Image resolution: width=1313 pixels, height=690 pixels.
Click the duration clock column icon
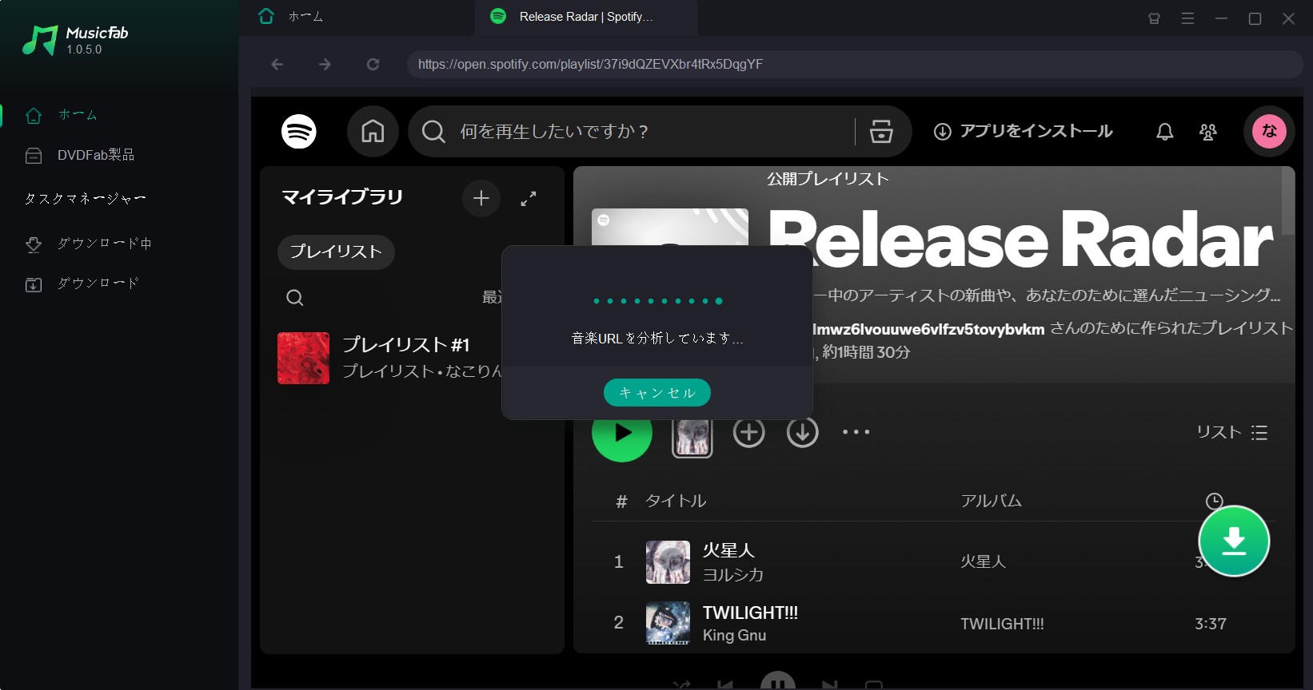pyautogui.click(x=1214, y=501)
